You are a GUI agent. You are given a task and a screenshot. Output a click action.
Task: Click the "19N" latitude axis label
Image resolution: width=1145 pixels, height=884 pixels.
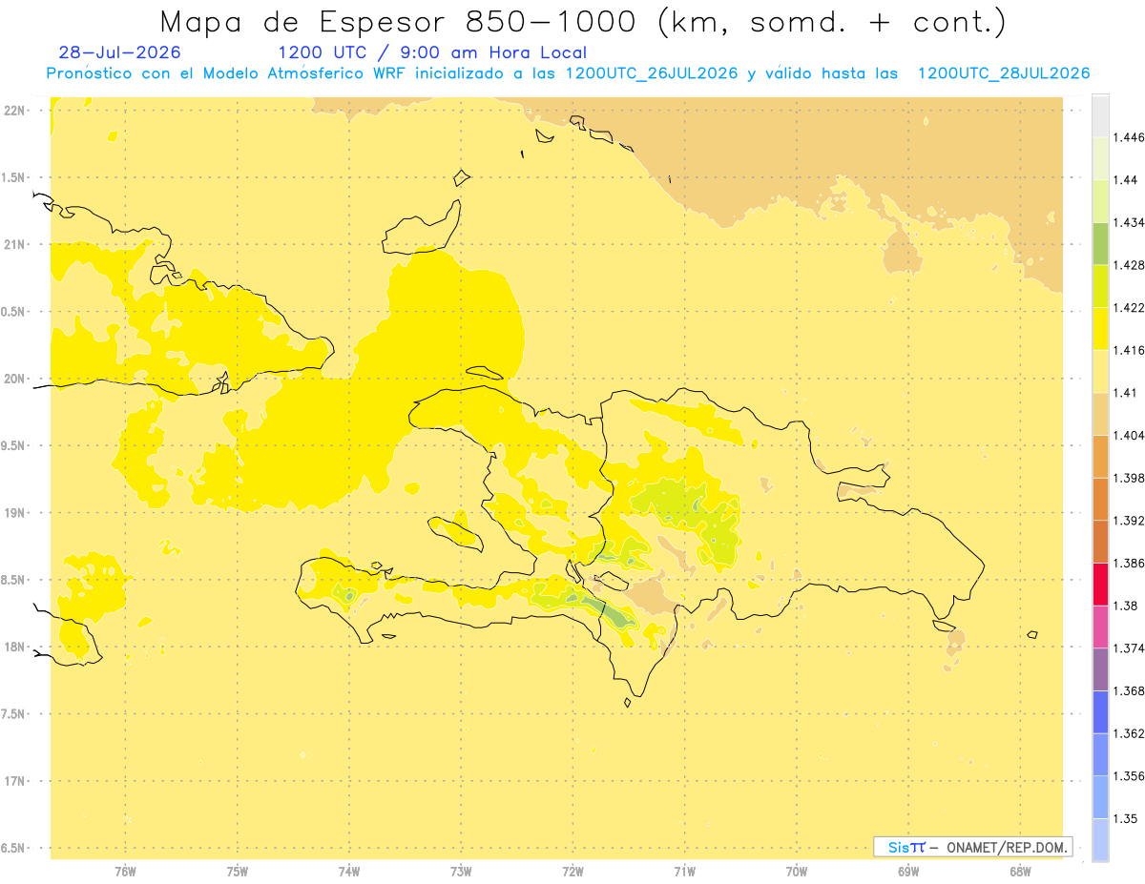[14, 512]
